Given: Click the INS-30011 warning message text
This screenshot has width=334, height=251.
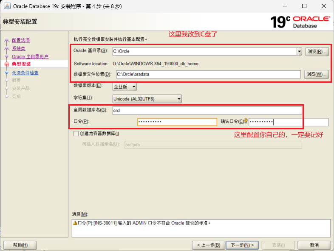Looking at the screenshot, I should (x=144, y=223).
